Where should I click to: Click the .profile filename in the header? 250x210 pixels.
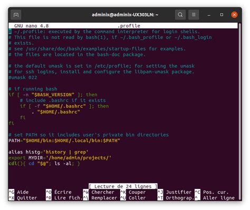coord(129,26)
